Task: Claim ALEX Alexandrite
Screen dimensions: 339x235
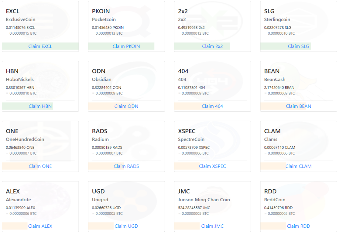Action: pos(40,226)
